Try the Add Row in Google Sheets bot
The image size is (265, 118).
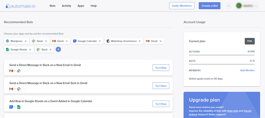[161, 104]
